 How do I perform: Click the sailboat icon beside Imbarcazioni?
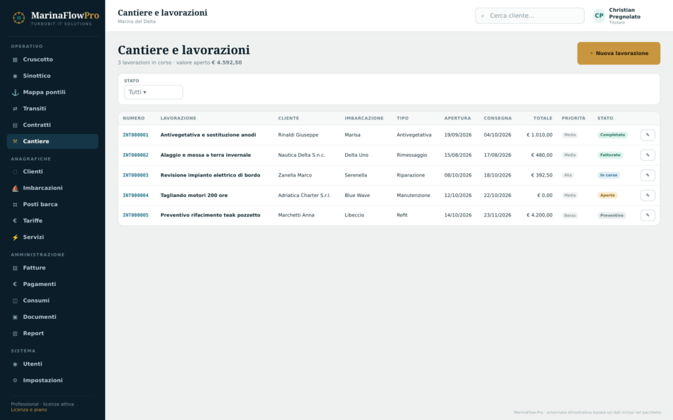coord(15,188)
